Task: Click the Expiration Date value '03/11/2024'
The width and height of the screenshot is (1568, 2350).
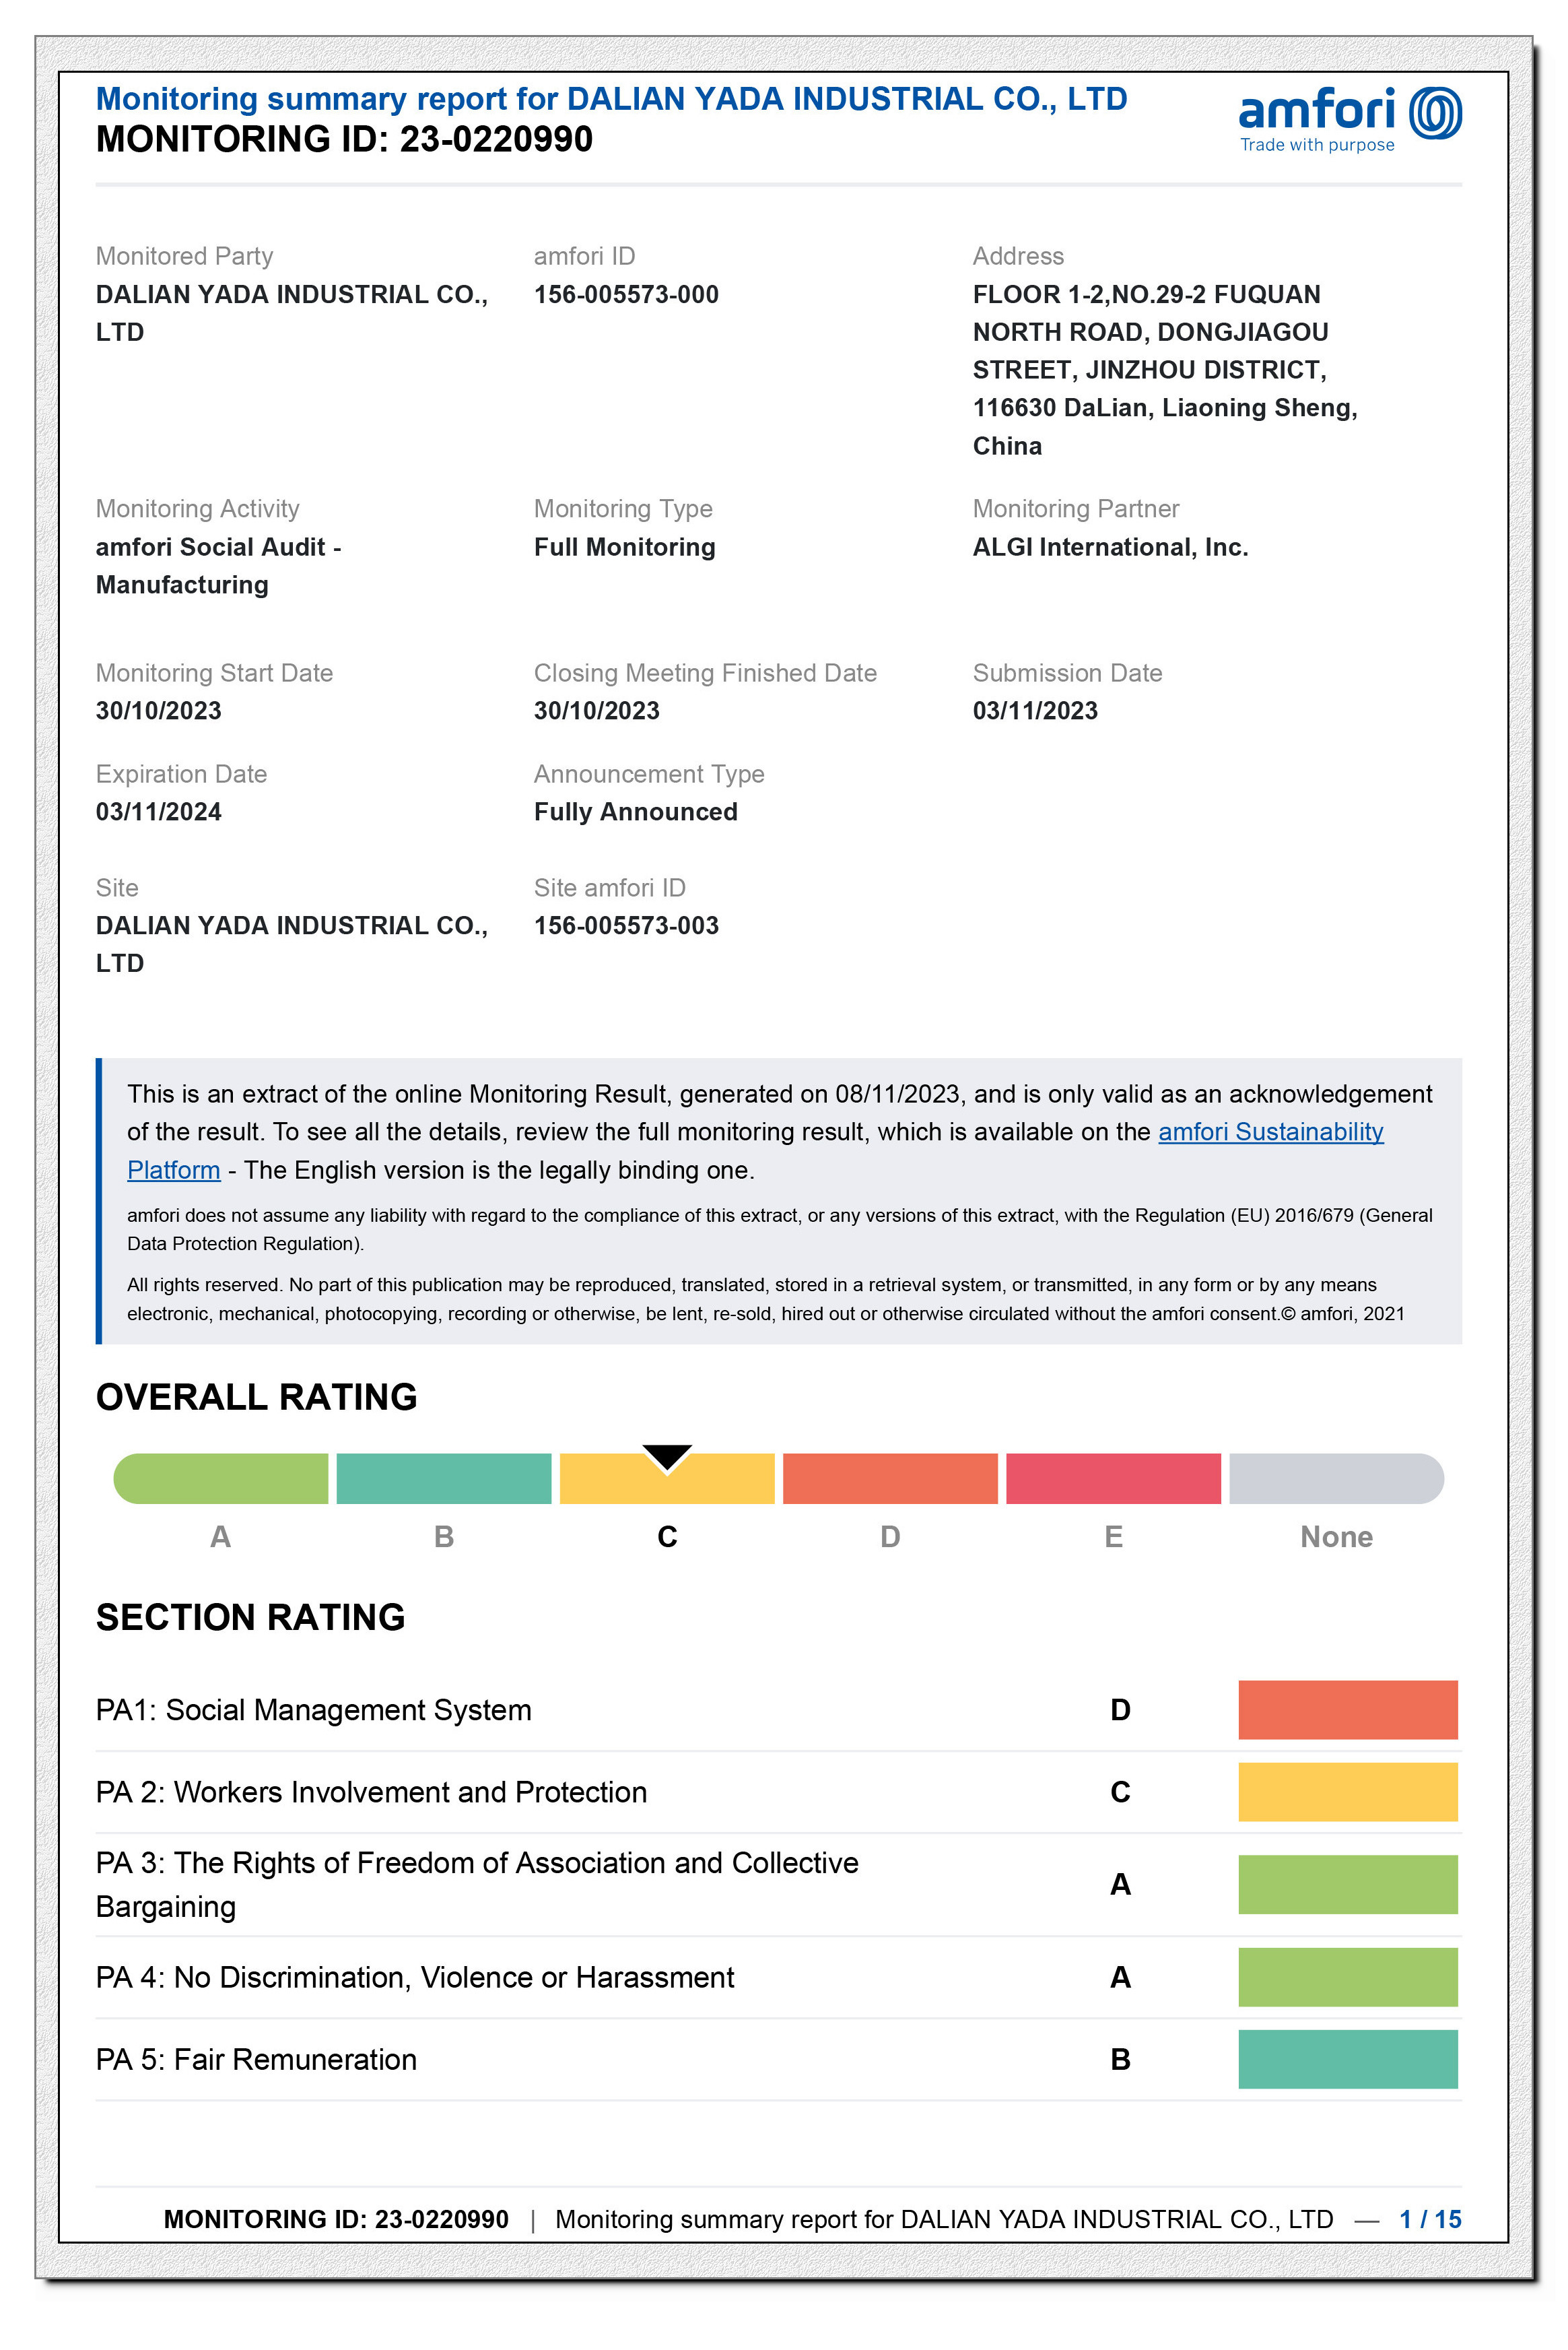Action: (x=158, y=812)
